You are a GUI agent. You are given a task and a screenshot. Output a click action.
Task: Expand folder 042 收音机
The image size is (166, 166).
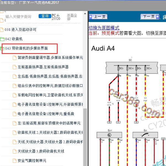click(14, 39)
